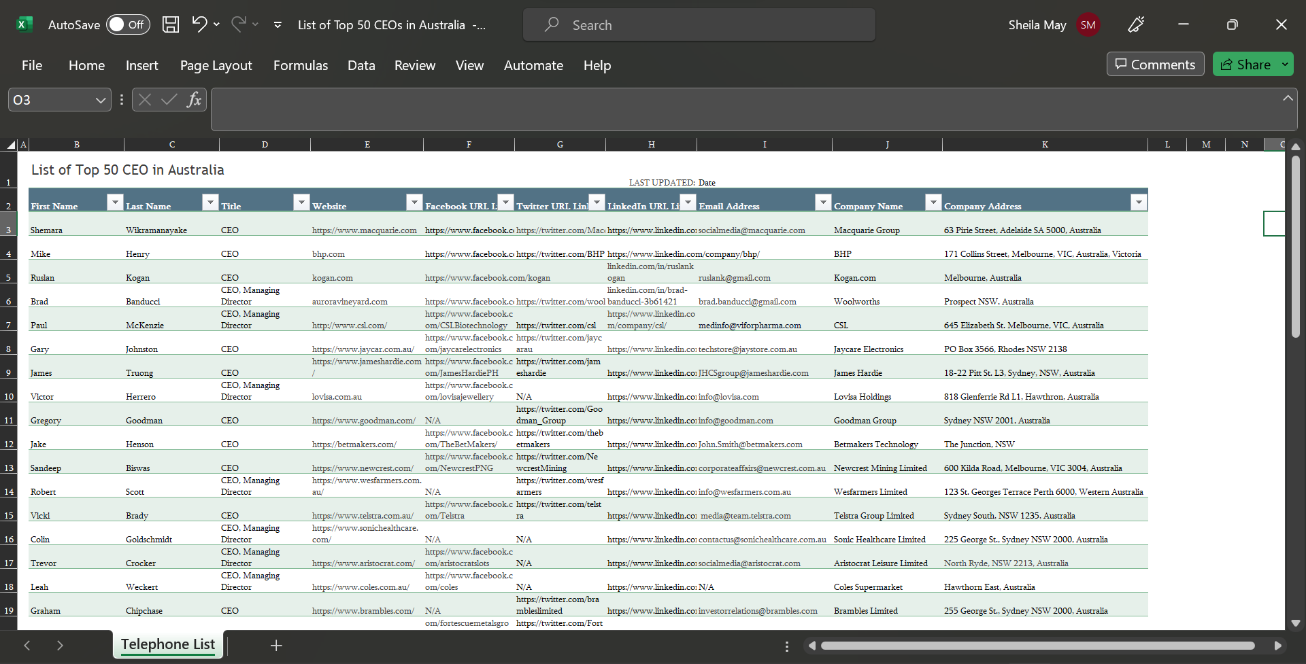1306x664 pixels.
Task: Open Facebook URL column filter dropdown
Action: (x=505, y=202)
